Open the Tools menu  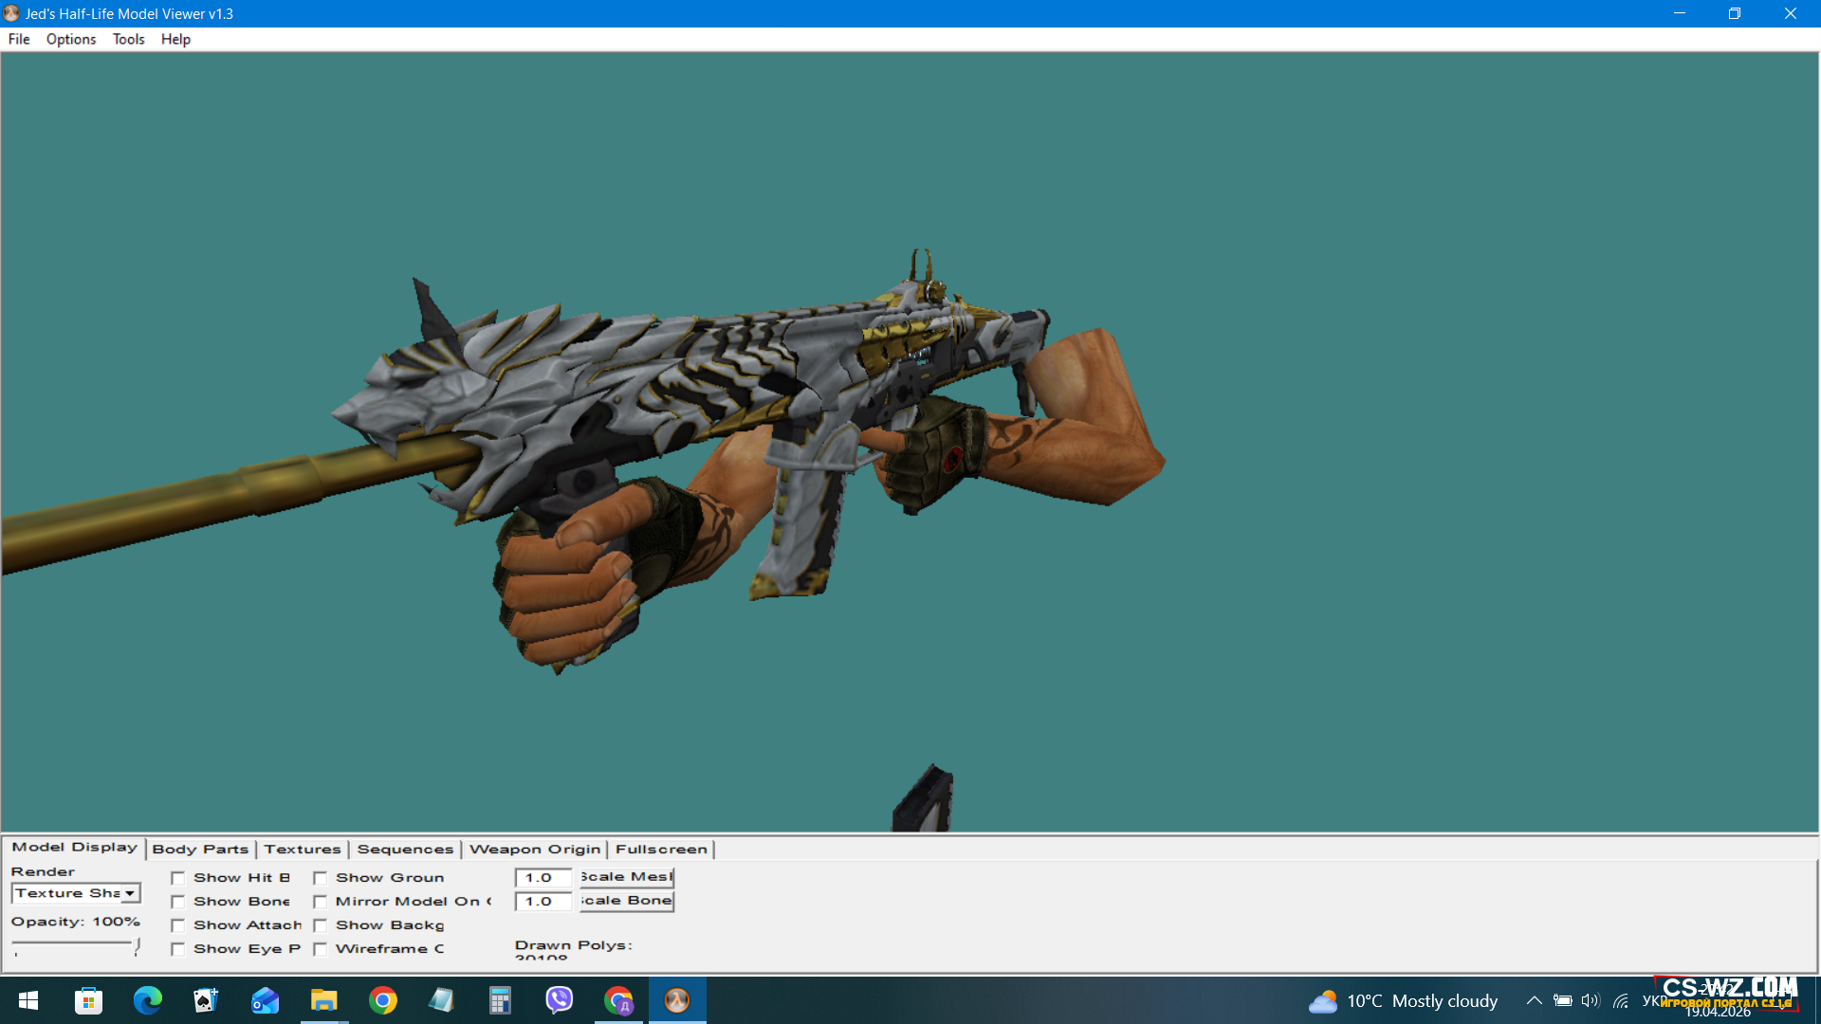[x=128, y=39]
